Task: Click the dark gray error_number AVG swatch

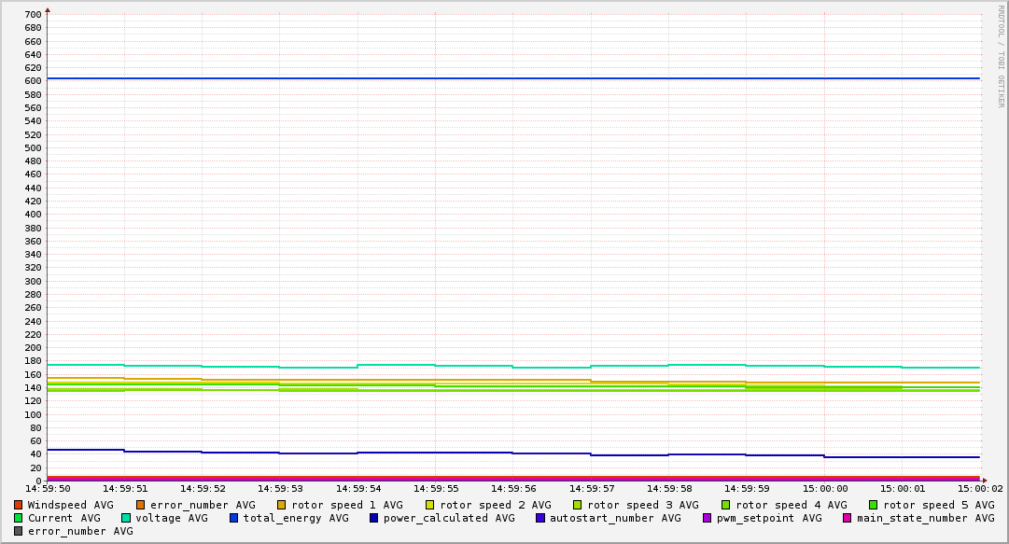Action: (x=19, y=531)
